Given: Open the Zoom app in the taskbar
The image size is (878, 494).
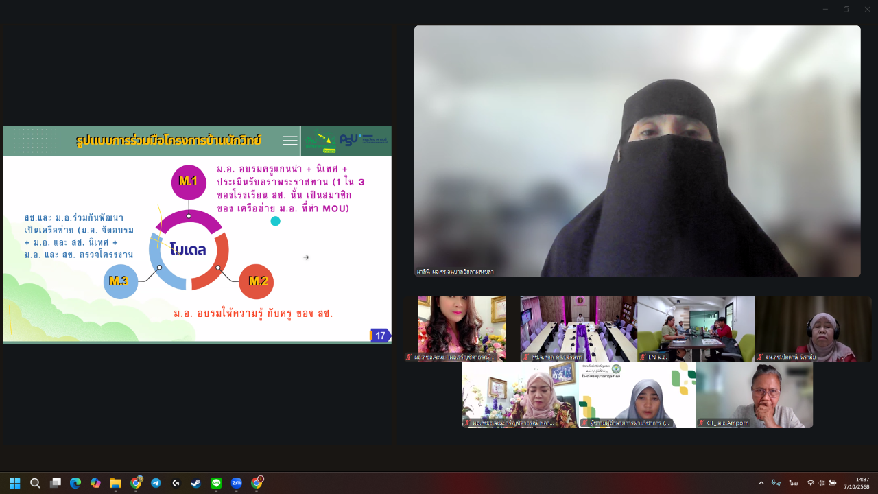Looking at the screenshot, I should point(237,483).
